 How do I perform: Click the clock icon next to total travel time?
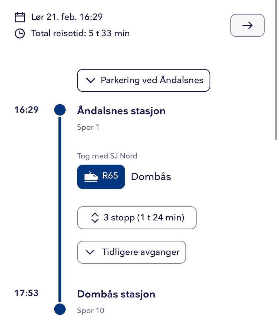[19, 34]
